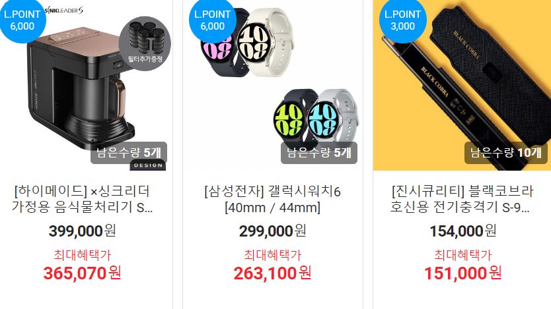Open the SinkLeader food processor product image

point(86,86)
